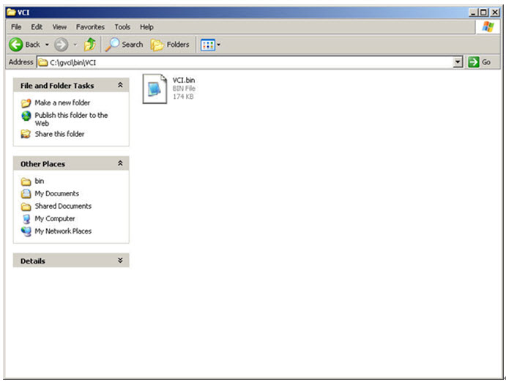This screenshot has width=506, height=383.
Task: Open the Search pane
Action: coord(124,45)
